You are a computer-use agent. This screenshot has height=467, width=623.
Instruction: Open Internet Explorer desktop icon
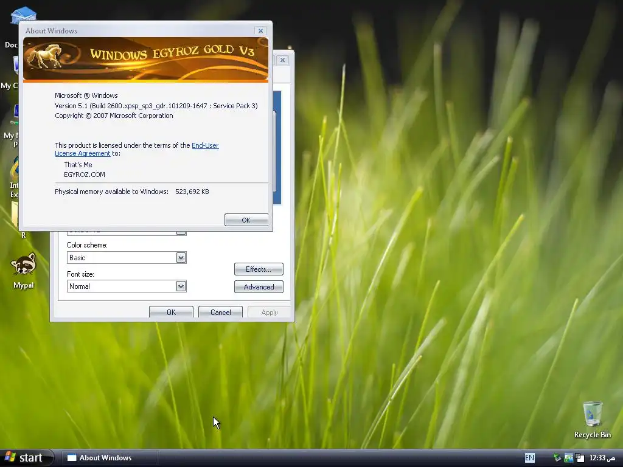click(15, 178)
